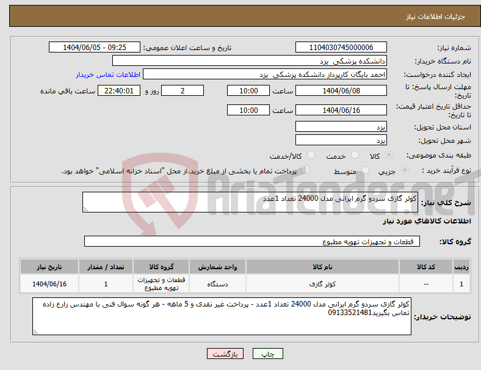481x370 pixels.
Task: Click the delivery city field یزد
Action: [341, 140]
